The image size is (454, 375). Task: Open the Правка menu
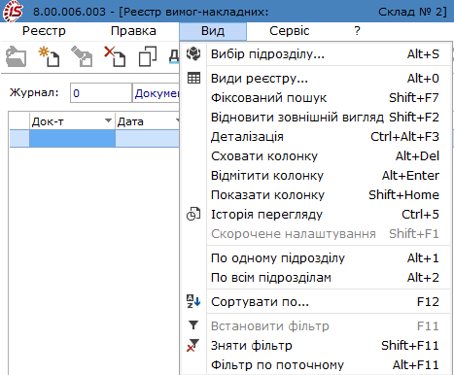click(133, 31)
